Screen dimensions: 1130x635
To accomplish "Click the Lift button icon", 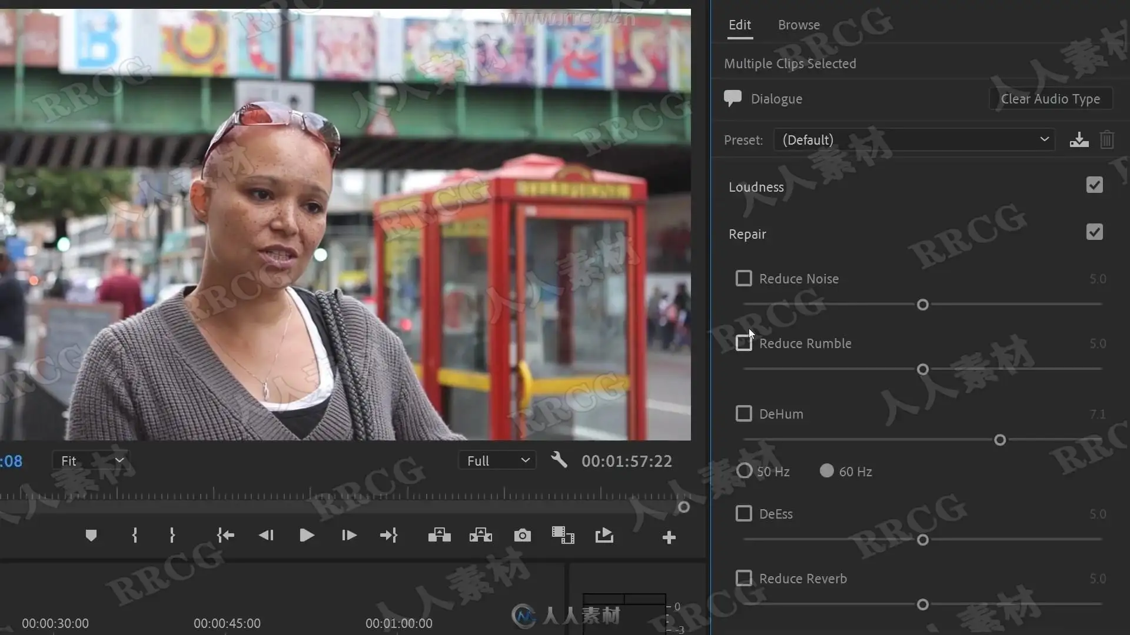I will [x=439, y=536].
